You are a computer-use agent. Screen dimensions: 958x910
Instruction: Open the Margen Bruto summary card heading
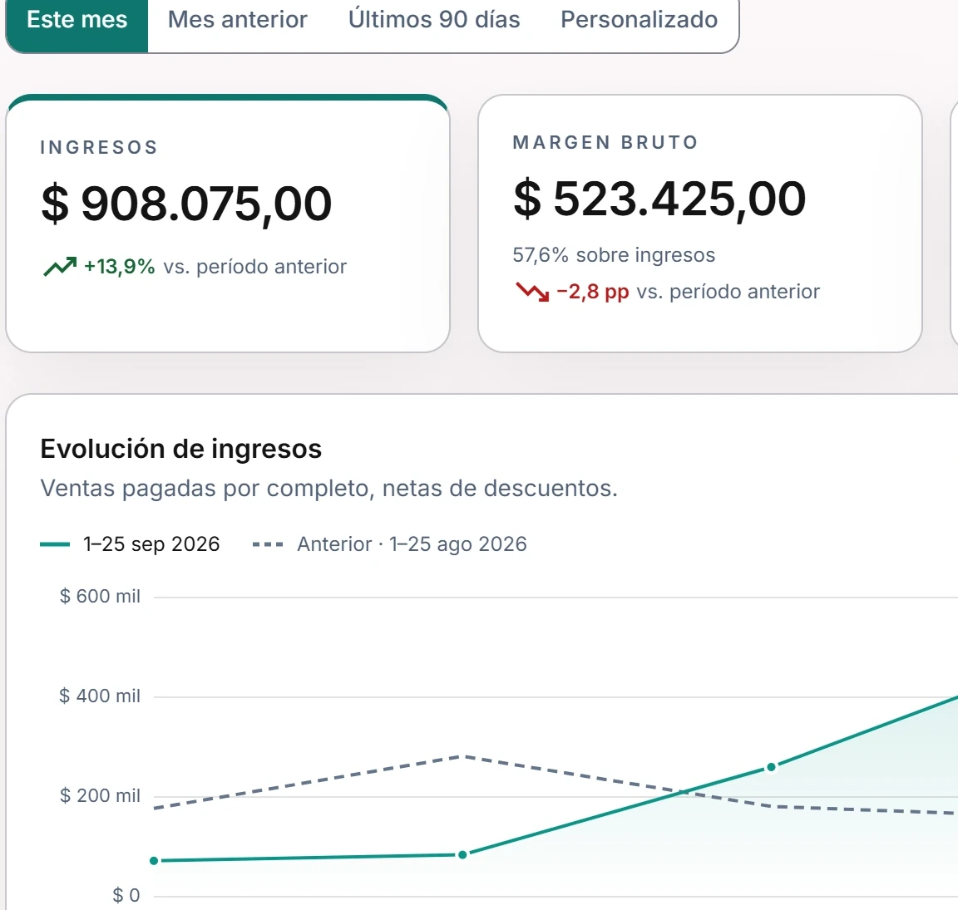pos(605,142)
